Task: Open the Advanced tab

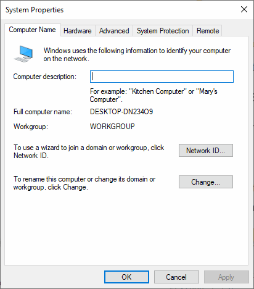Action: [114, 31]
